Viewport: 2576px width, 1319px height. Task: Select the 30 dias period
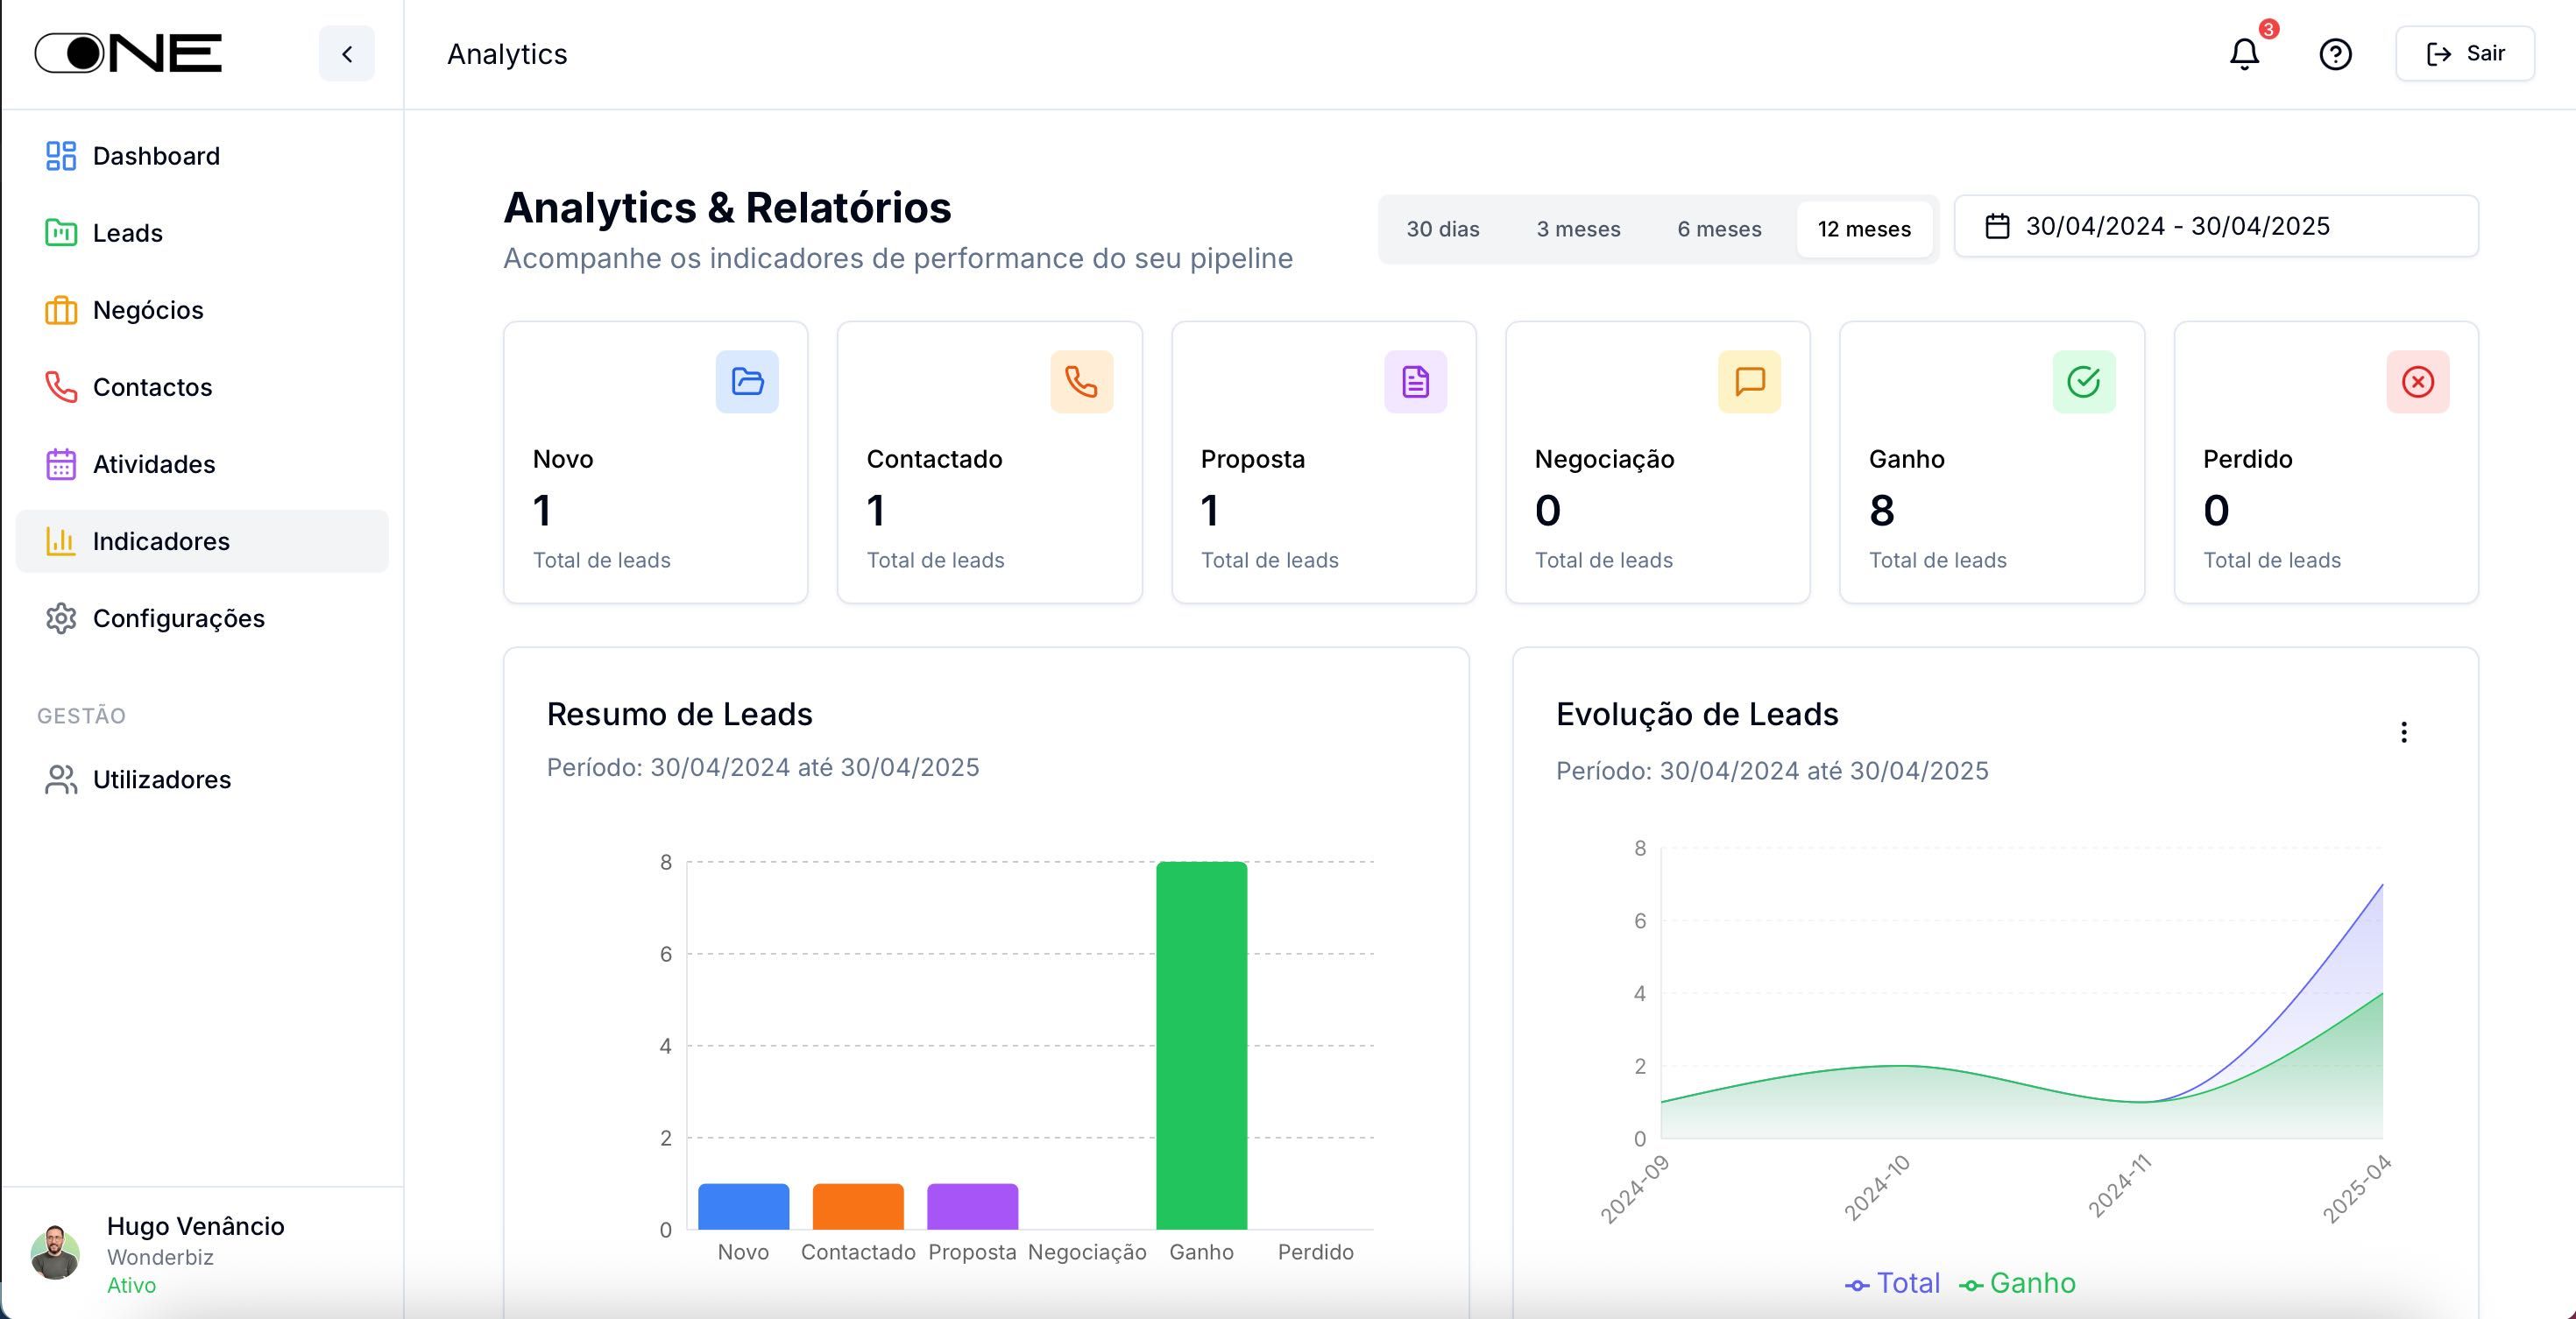point(1442,229)
